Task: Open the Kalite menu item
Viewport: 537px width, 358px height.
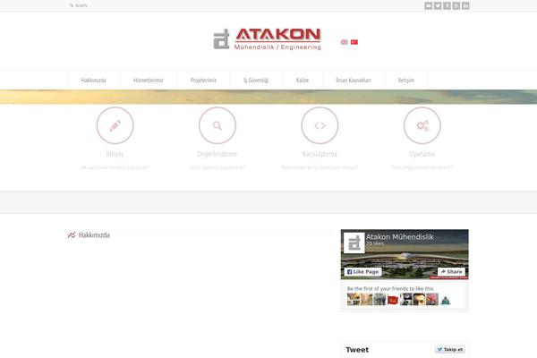Action: (x=303, y=81)
